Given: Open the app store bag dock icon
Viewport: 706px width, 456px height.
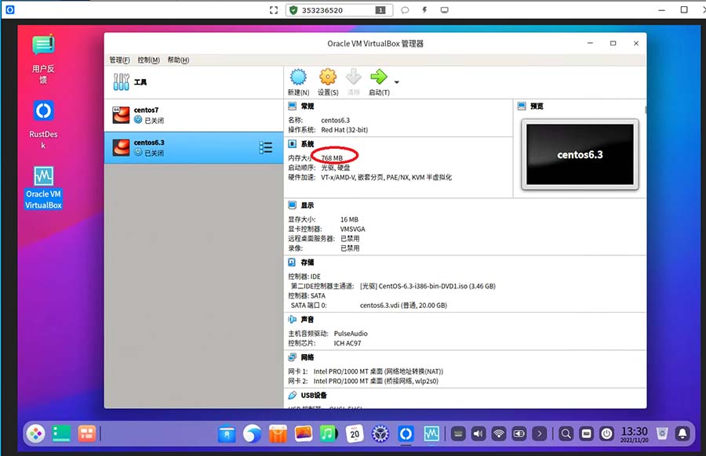Looking at the screenshot, I should point(278,434).
